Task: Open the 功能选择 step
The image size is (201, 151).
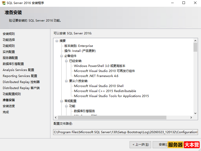Action: click(x=9, y=39)
